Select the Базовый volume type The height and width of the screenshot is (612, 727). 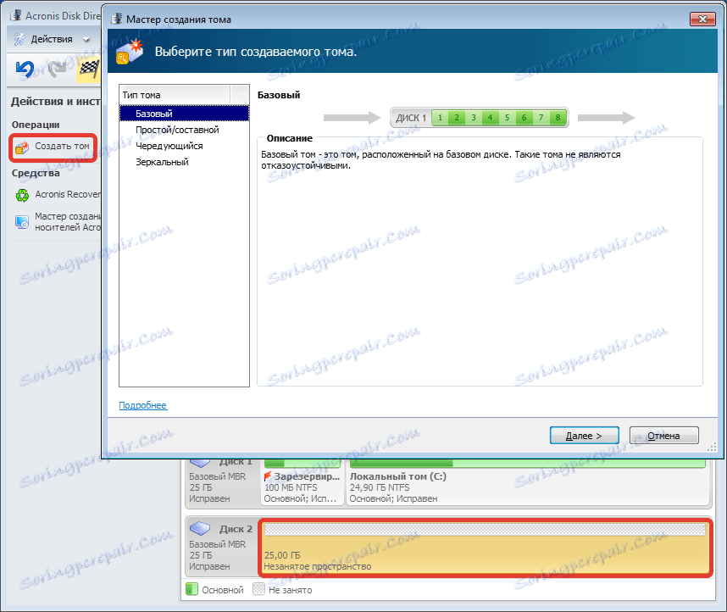(184, 114)
